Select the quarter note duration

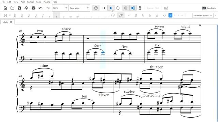pos(50,15)
